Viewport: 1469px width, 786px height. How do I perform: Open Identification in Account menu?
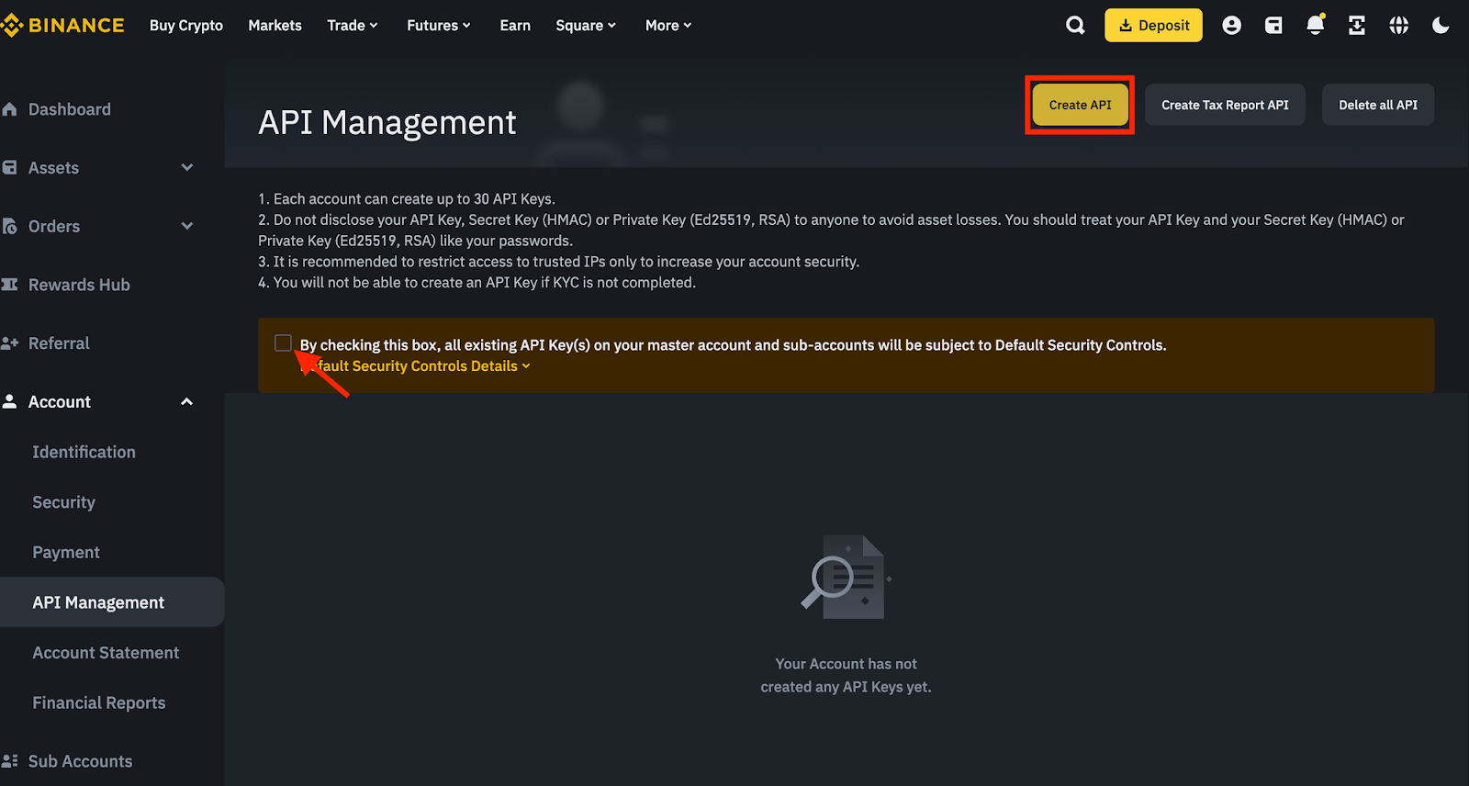click(x=84, y=452)
